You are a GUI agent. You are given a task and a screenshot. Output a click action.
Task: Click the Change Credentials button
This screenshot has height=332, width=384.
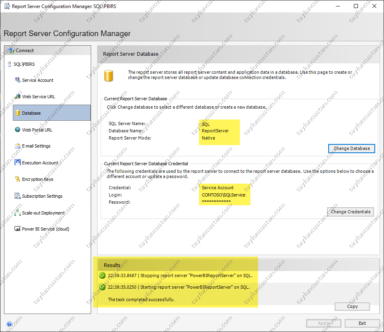tap(350, 212)
